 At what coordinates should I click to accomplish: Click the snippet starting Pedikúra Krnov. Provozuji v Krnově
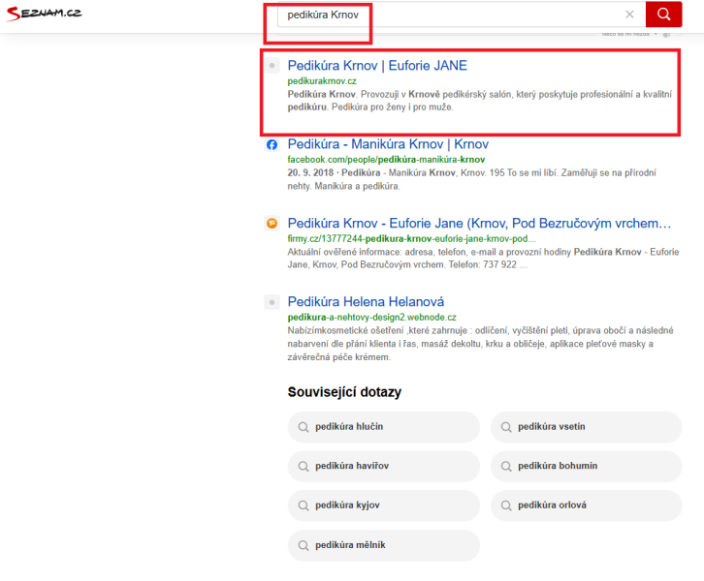[479, 101]
